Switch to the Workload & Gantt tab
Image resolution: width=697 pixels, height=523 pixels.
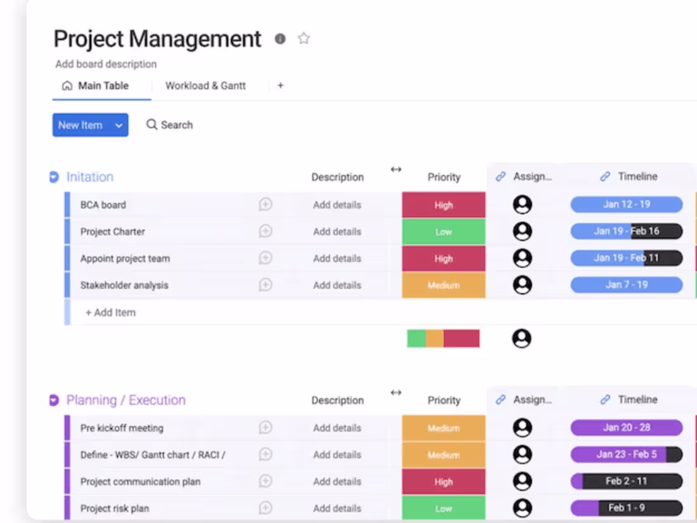206,85
